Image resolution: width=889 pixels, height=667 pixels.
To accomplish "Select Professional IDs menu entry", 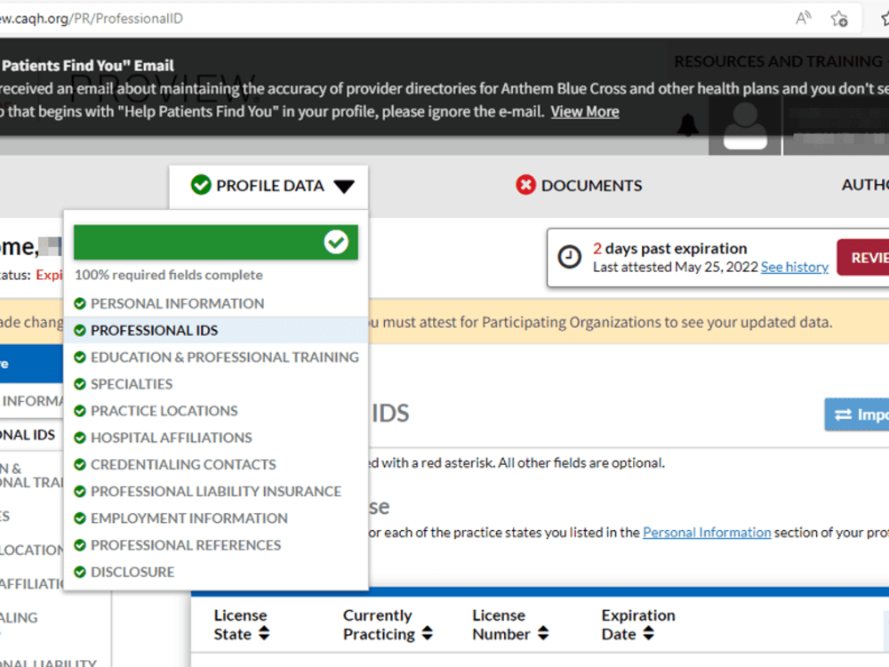I will [x=154, y=330].
